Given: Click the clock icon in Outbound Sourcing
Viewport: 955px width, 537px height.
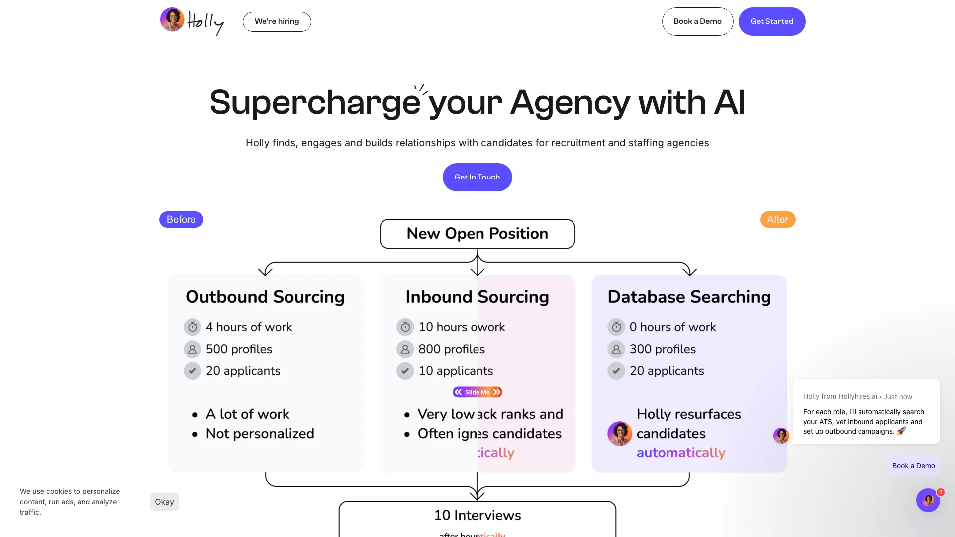Looking at the screenshot, I should [x=192, y=327].
